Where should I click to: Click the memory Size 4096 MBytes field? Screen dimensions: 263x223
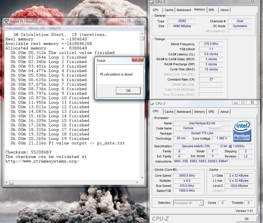[182, 26]
